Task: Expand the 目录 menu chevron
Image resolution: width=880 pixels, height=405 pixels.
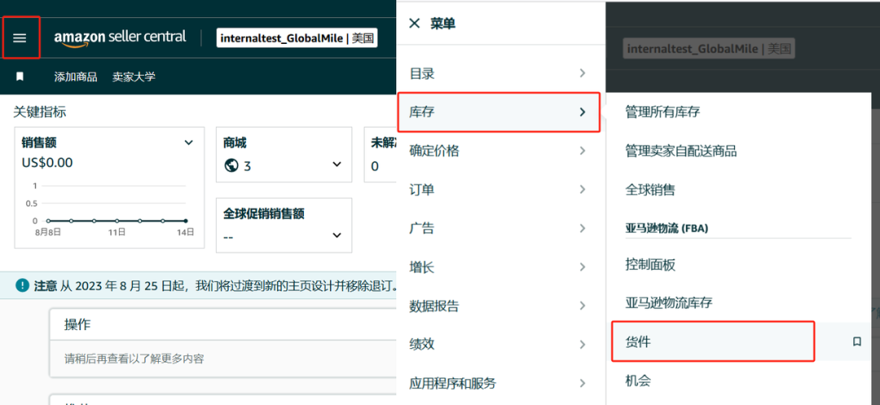Action: pos(583,73)
